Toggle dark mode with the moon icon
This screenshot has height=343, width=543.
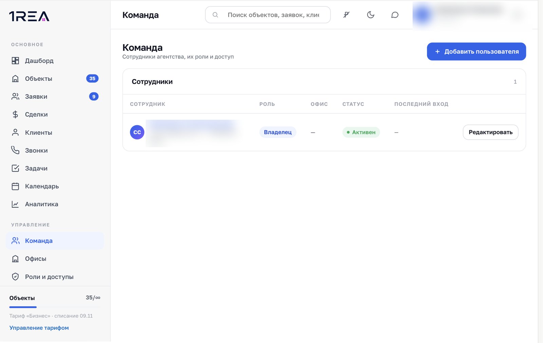tap(371, 15)
